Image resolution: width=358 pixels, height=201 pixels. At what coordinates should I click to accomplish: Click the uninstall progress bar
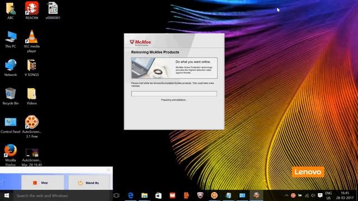(x=174, y=94)
